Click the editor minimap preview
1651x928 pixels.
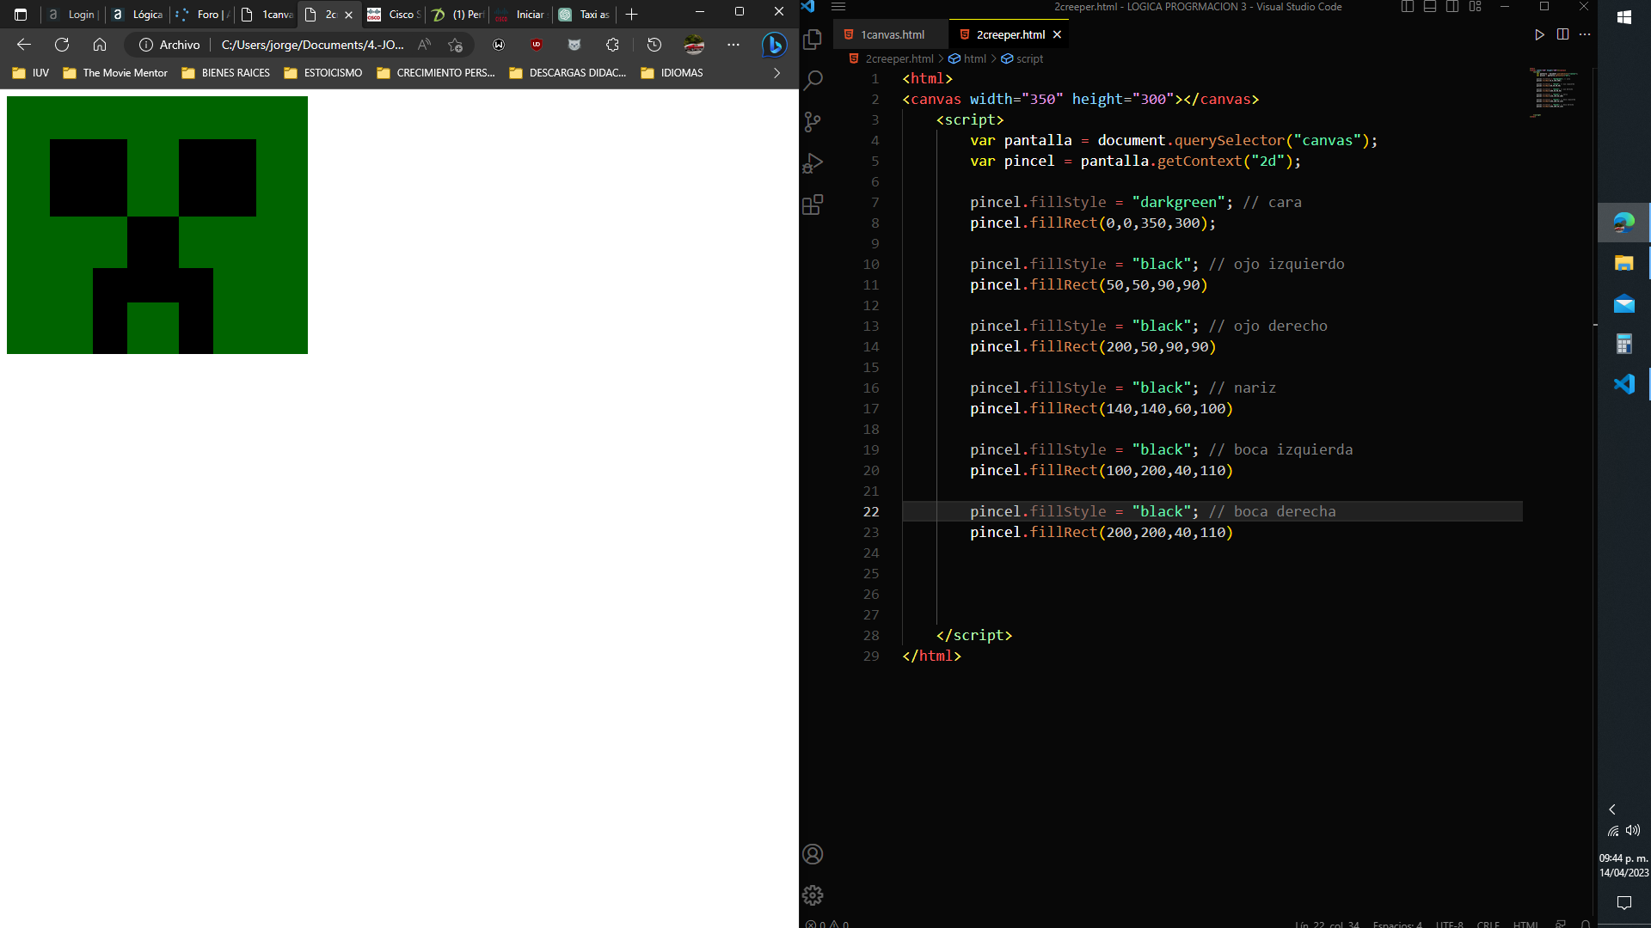(x=1555, y=92)
